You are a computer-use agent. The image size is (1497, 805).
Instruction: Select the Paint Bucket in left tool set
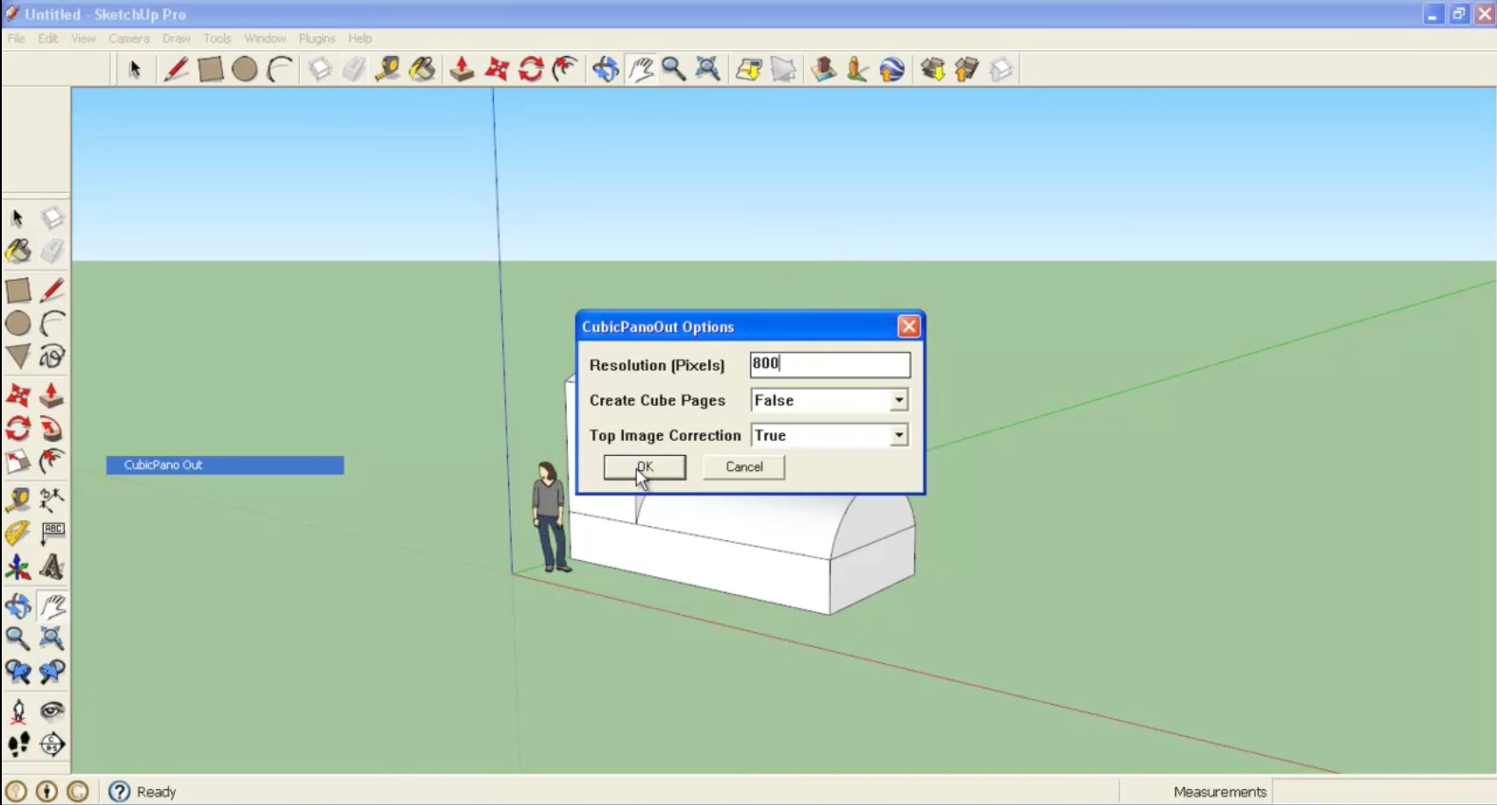(x=18, y=252)
